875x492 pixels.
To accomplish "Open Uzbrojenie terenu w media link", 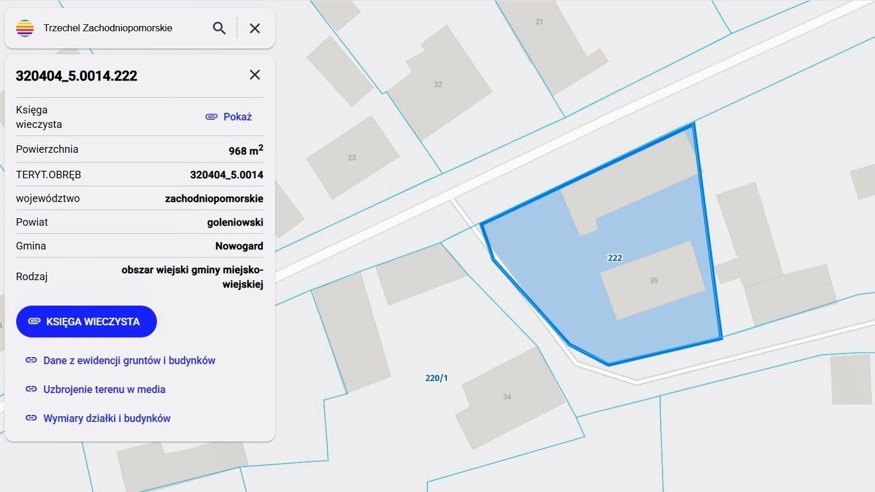I will [x=104, y=389].
